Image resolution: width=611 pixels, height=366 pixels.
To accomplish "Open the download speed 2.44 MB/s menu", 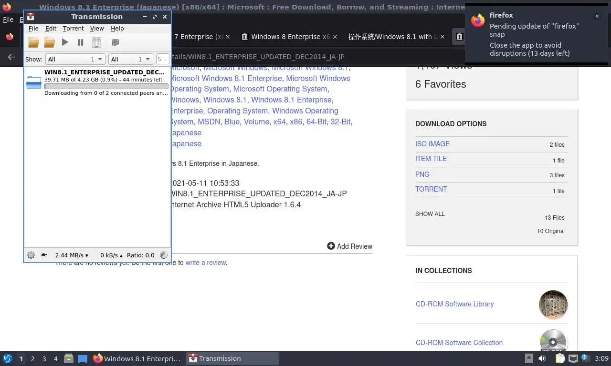I will click(x=72, y=255).
